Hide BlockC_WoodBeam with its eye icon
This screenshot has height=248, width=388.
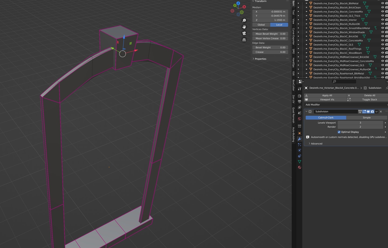point(383,53)
